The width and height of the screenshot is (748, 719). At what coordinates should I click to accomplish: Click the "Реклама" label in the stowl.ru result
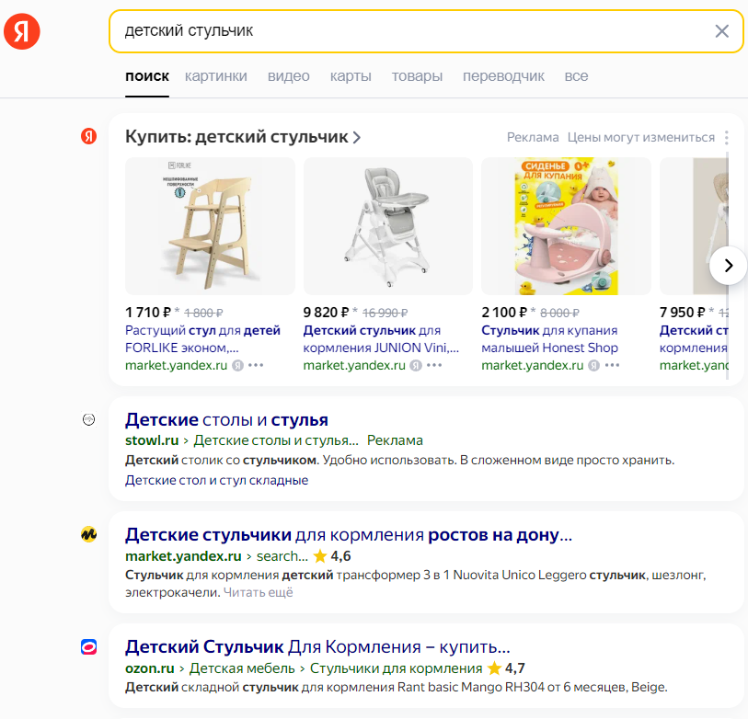[x=395, y=440]
